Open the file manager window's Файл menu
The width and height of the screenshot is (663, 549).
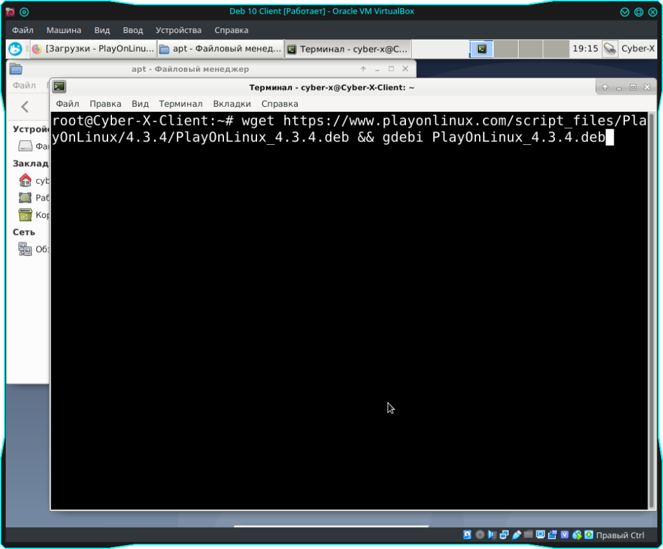[x=24, y=85]
